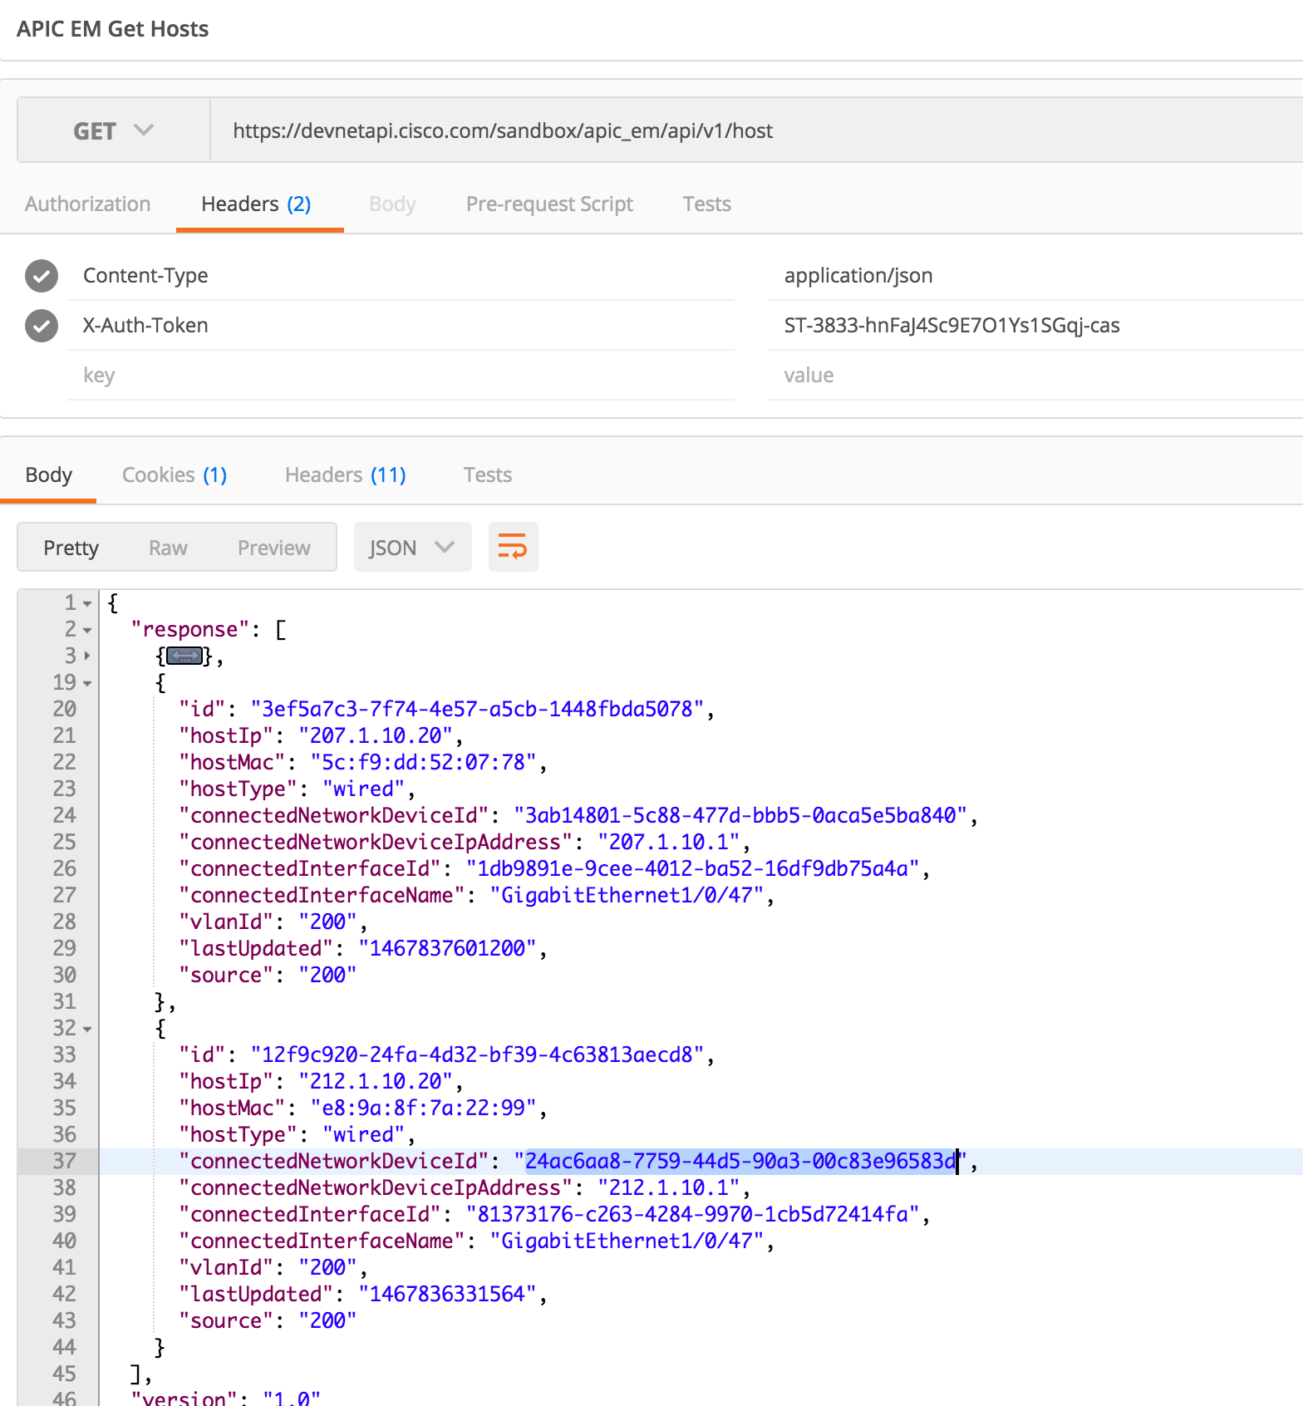
Task: Switch to Raw response view
Action: [168, 548]
